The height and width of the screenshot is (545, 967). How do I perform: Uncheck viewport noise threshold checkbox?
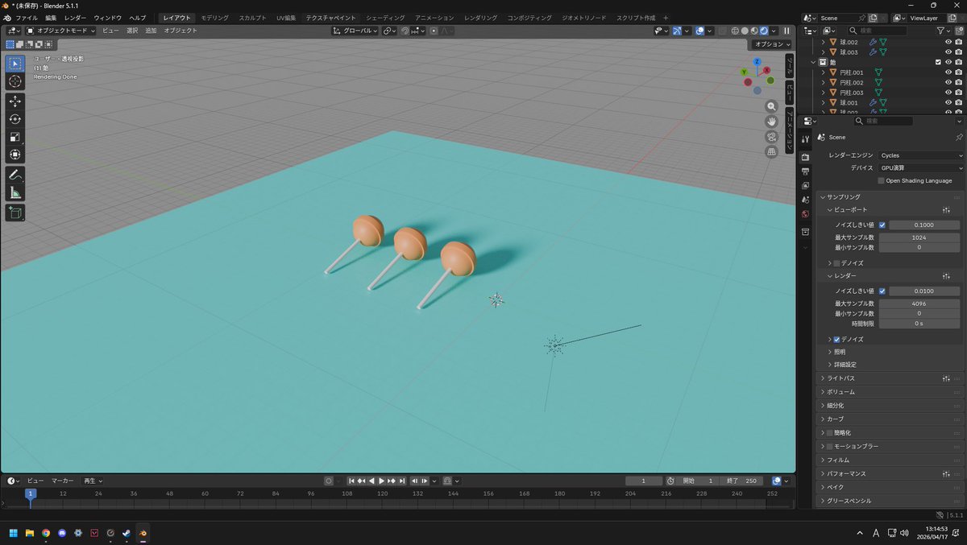tap(882, 225)
